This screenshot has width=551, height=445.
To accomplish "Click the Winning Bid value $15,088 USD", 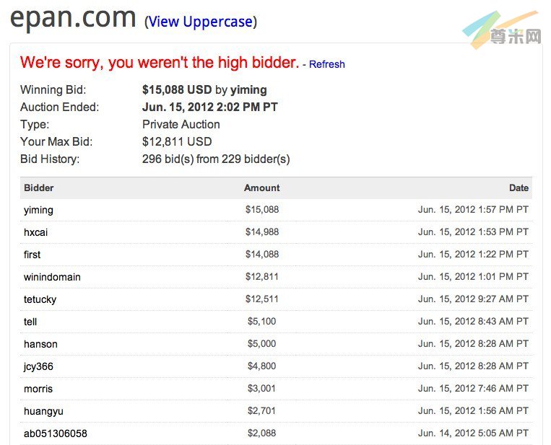I will pyautogui.click(x=177, y=90).
